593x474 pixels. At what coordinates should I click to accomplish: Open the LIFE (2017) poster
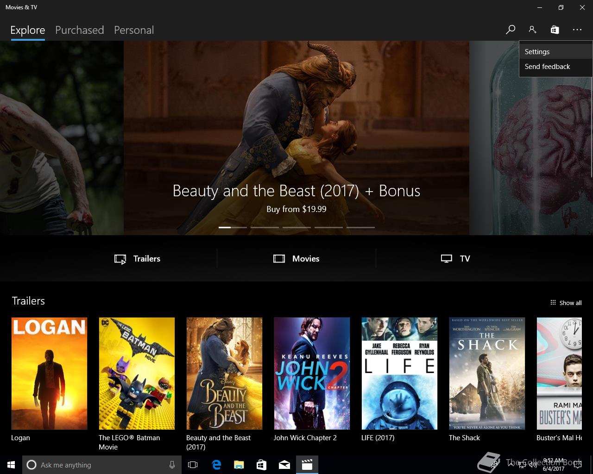pos(399,374)
